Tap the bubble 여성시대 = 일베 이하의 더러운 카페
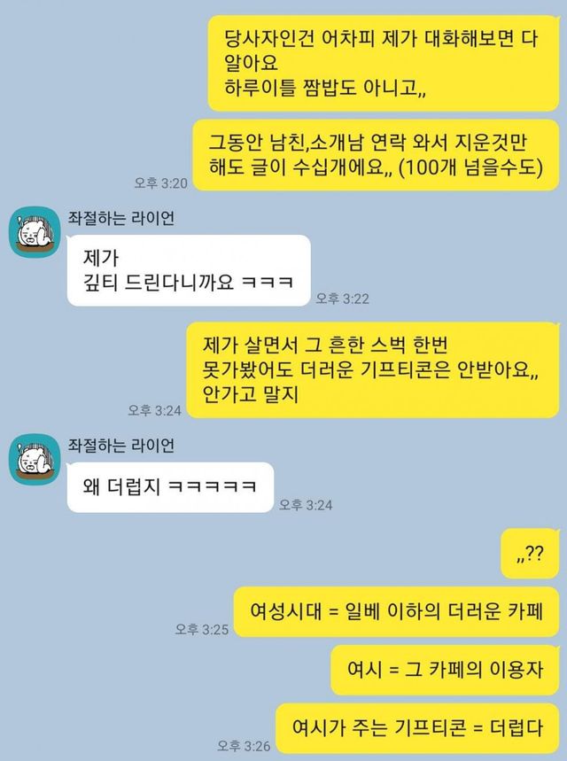Image resolution: width=567 pixels, height=761 pixels. click(397, 611)
